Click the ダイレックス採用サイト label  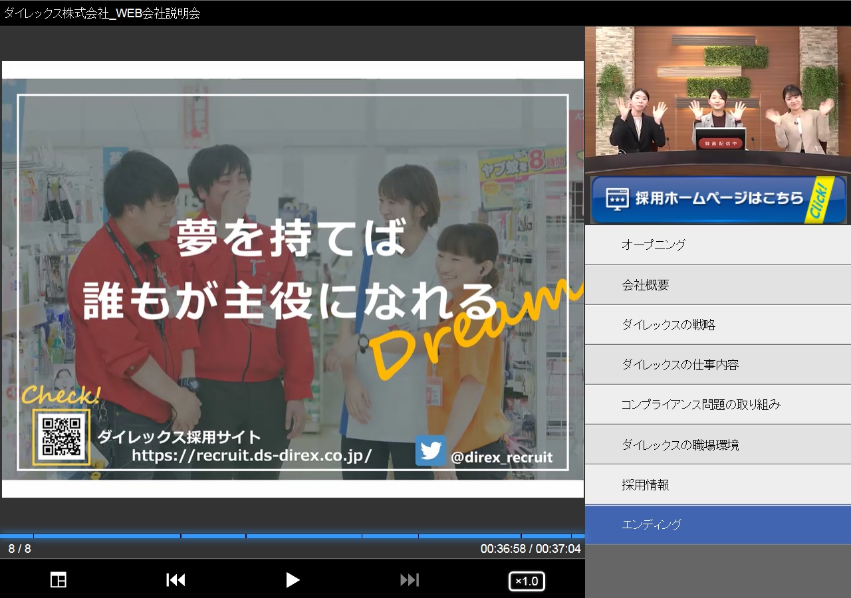pyautogui.click(x=179, y=437)
